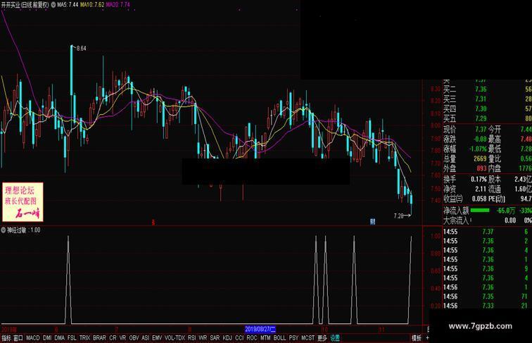This screenshot has width=532, height=343.
Task: Click the MA10: 7.62 label
Action: click(x=92, y=5)
